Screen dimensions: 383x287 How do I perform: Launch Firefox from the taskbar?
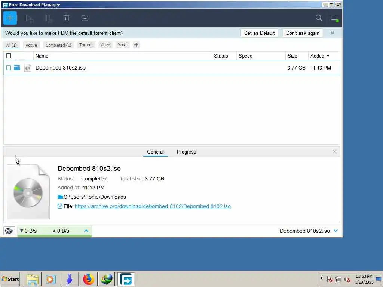pos(88,279)
